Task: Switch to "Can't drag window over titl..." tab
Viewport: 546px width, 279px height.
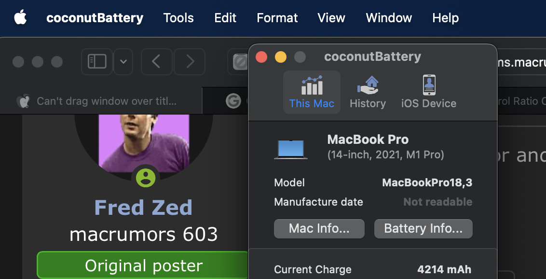Action: click(106, 101)
